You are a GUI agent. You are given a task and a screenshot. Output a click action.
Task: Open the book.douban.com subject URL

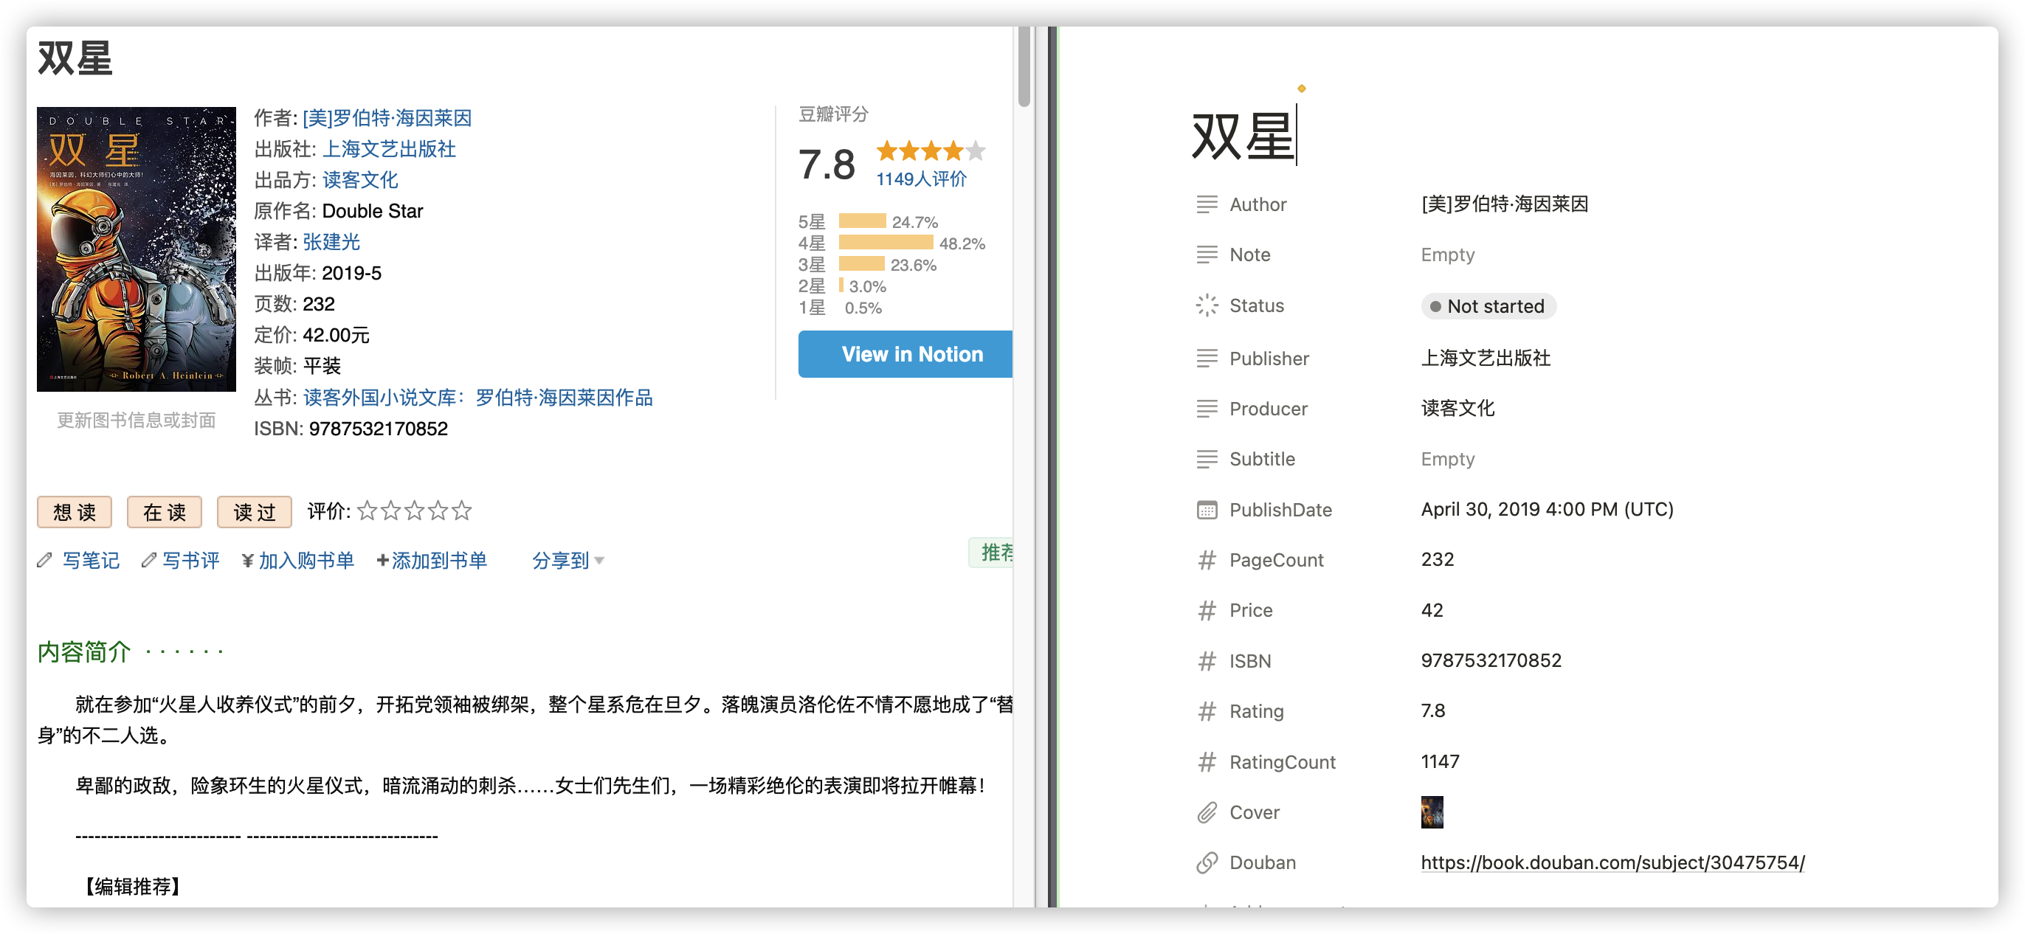[1612, 862]
